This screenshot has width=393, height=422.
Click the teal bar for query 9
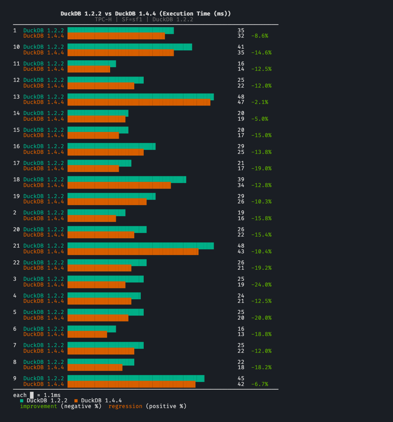135,378
